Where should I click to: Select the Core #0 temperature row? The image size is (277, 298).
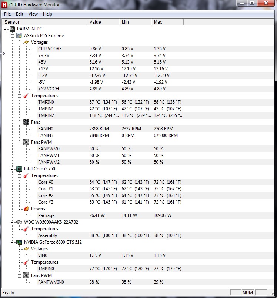(x=156, y=182)
